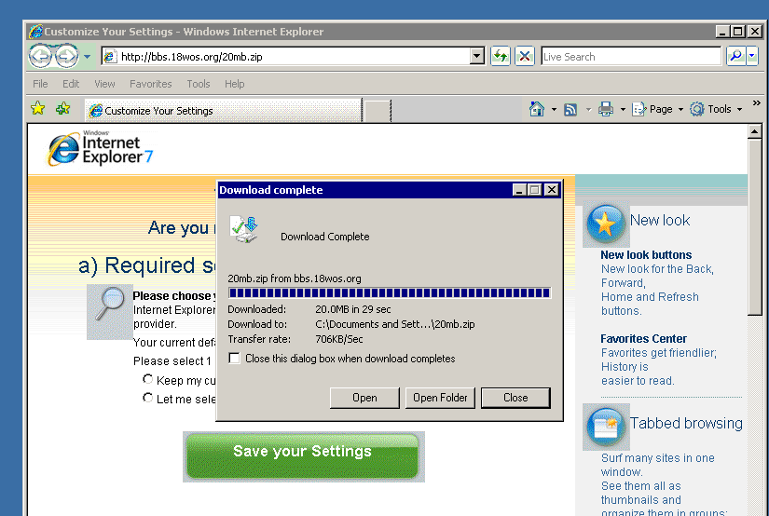Viewport: 769px width, 516px height.
Task: Click the RSS Feeds icon
Action: coord(570,109)
